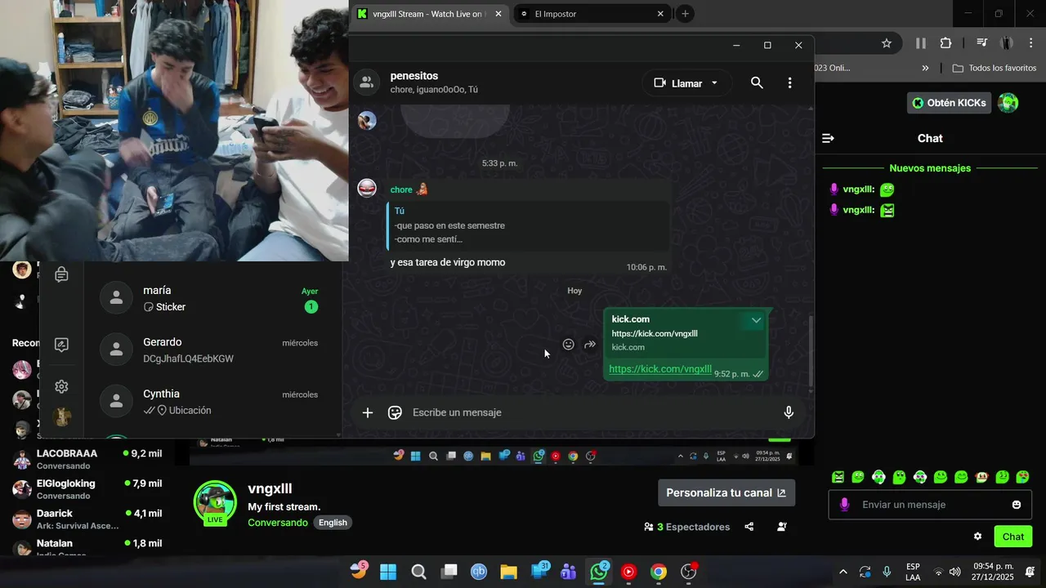Close the El Impostor tab
The image size is (1046, 588).
[660, 14]
